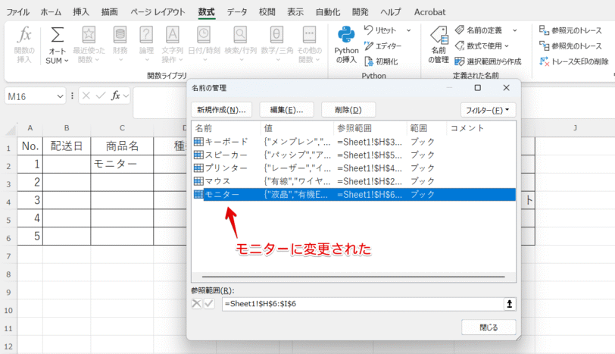Expand the 名前の定義 dropdown arrow
Screen dimensions: 615x354
click(514, 30)
